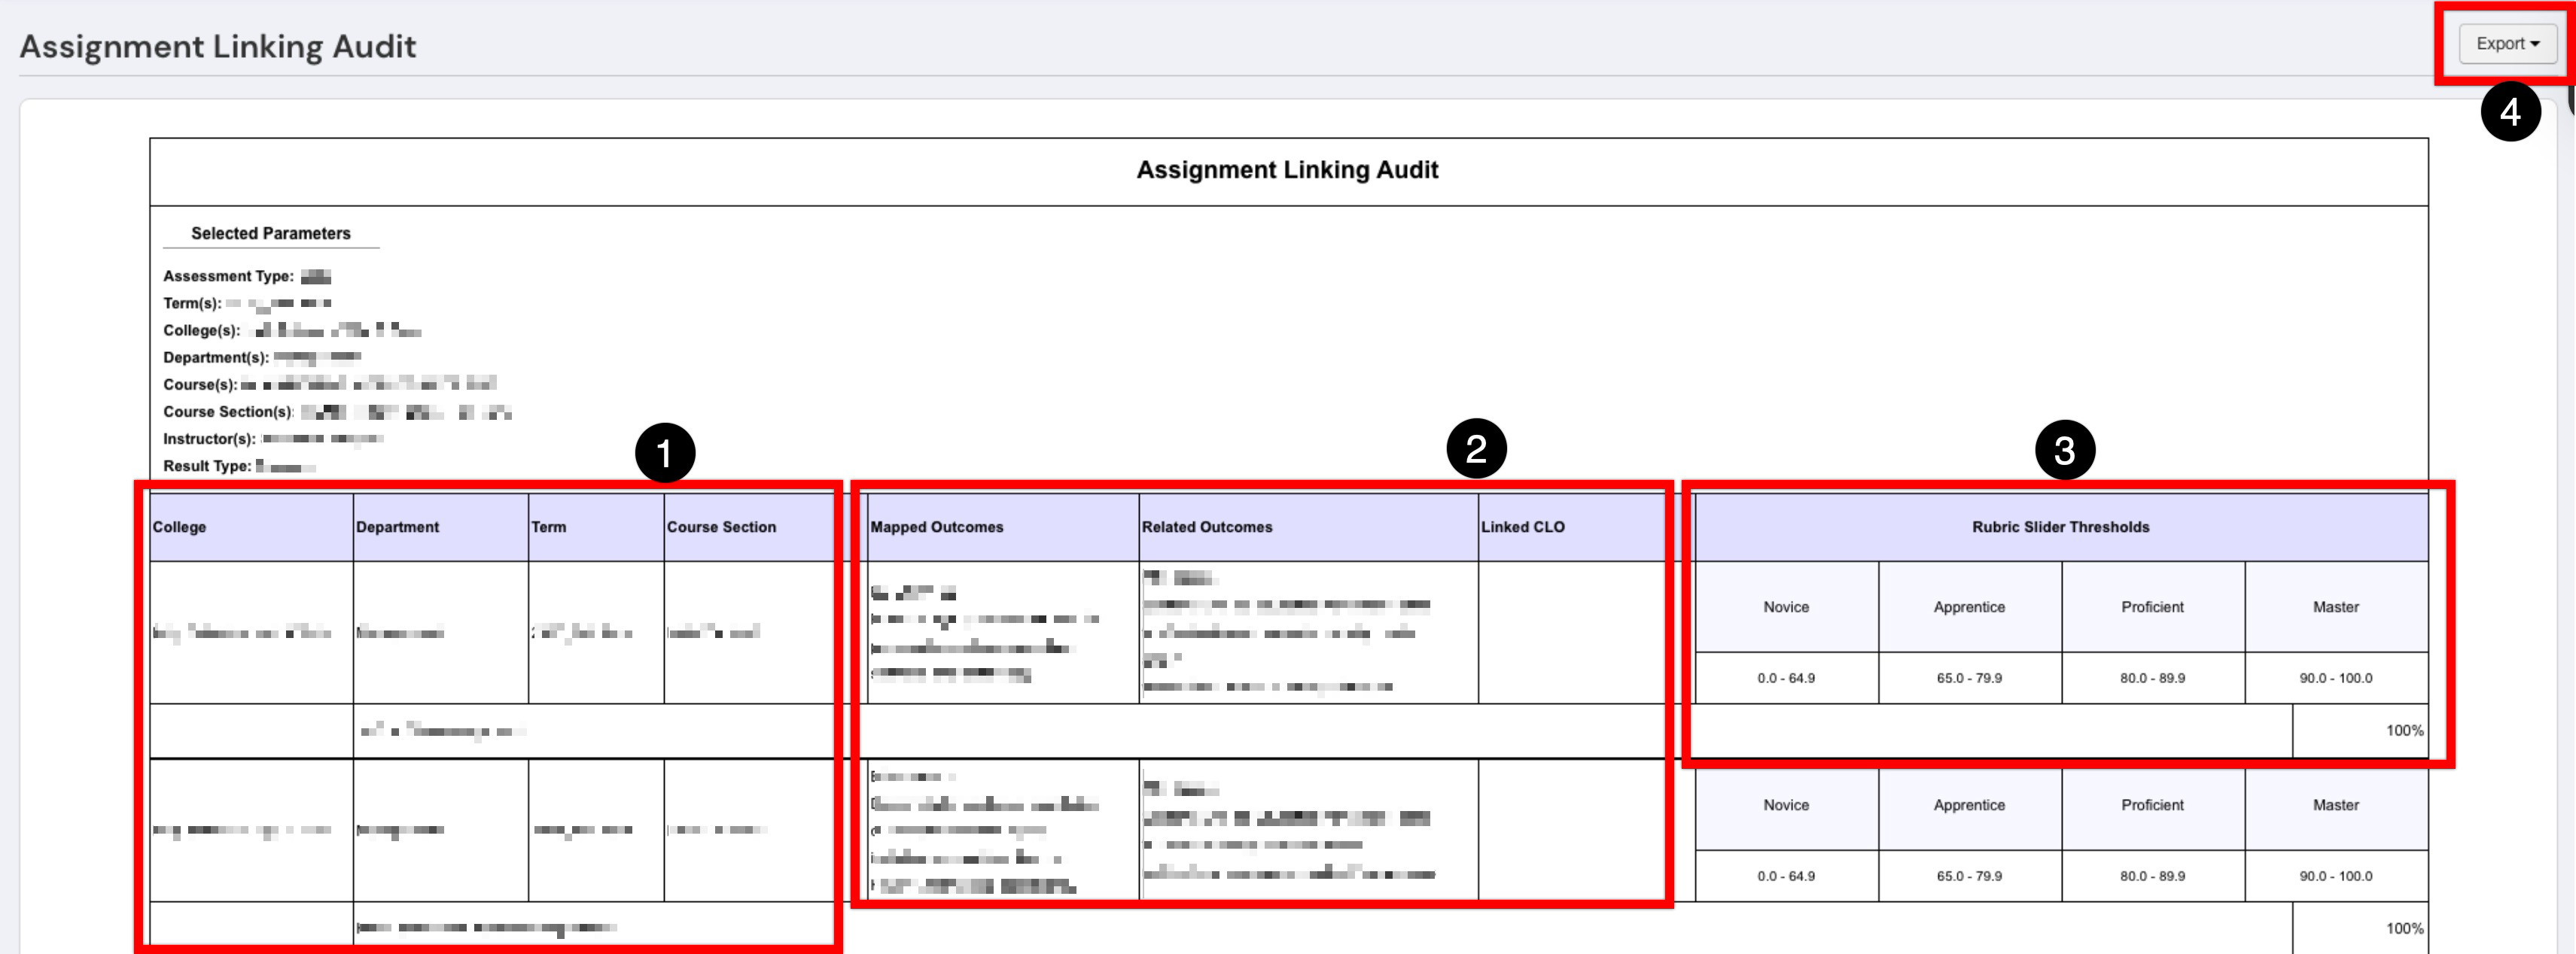Select first row's Master range 90.0 - 100.0
The height and width of the screenshot is (954, 2576).
point(2335,677)
